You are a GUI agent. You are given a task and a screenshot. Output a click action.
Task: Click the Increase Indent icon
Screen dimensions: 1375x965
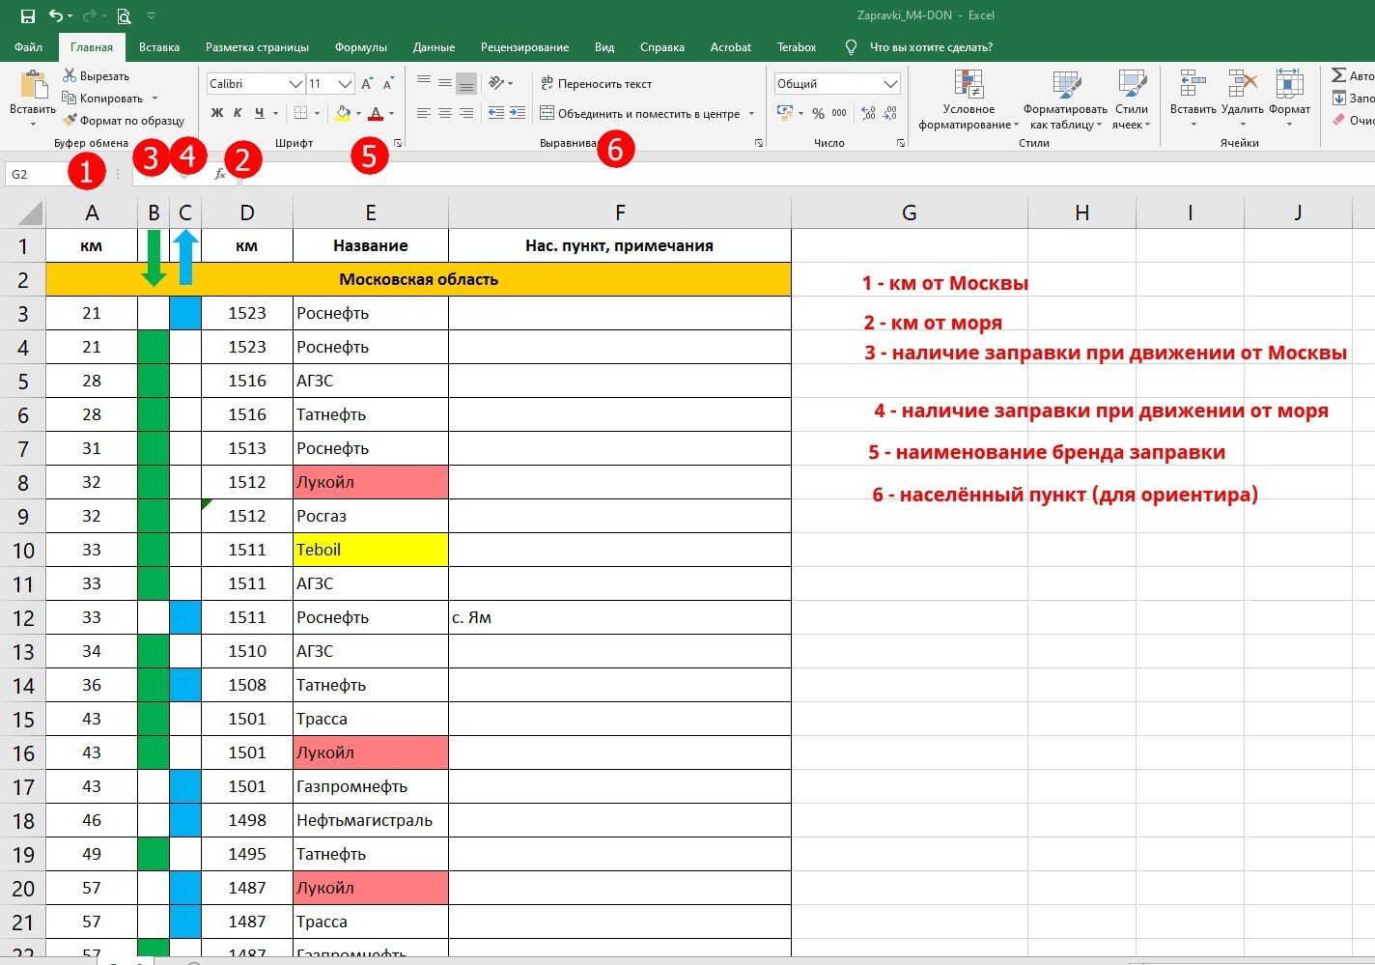point(518,113)
